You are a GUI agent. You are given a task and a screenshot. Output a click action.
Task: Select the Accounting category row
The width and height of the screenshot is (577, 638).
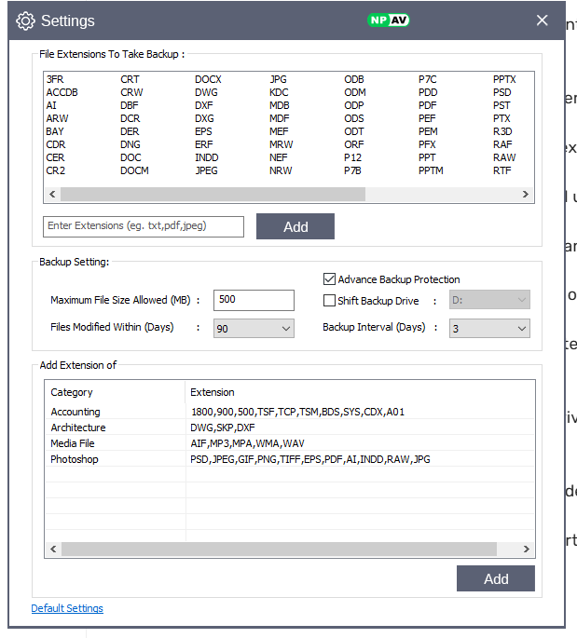coord(76,412)
